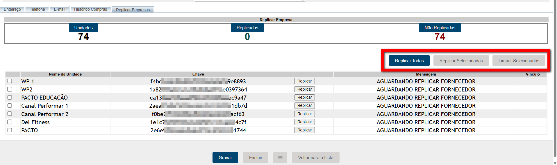557x165 pixels.
Task: Toggle the Canal Performar 2 checkbox
Action: [10, 114]
